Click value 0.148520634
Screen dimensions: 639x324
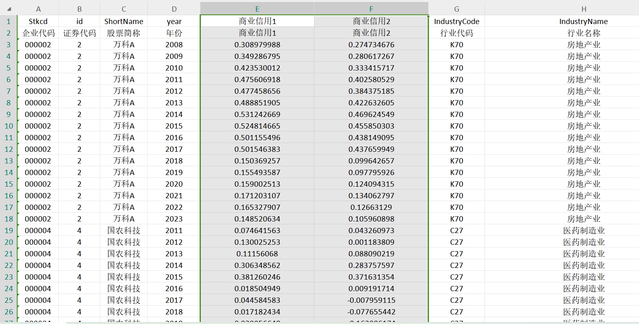click(x=257, y=219)
